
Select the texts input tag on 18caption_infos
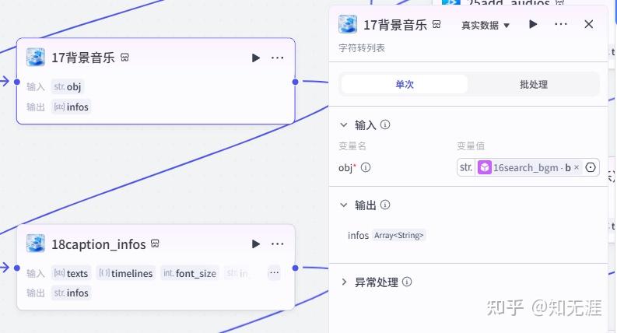point(72,273)
